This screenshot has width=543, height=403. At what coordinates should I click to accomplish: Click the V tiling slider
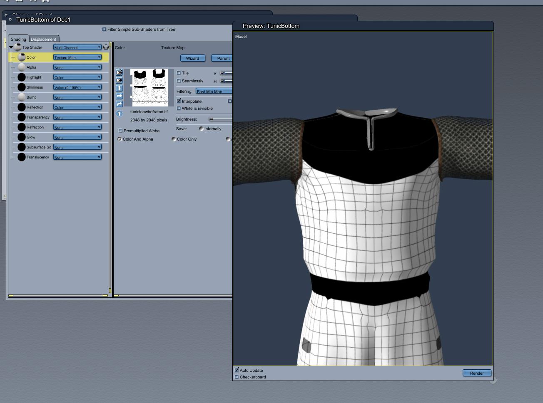click(226, 73)
